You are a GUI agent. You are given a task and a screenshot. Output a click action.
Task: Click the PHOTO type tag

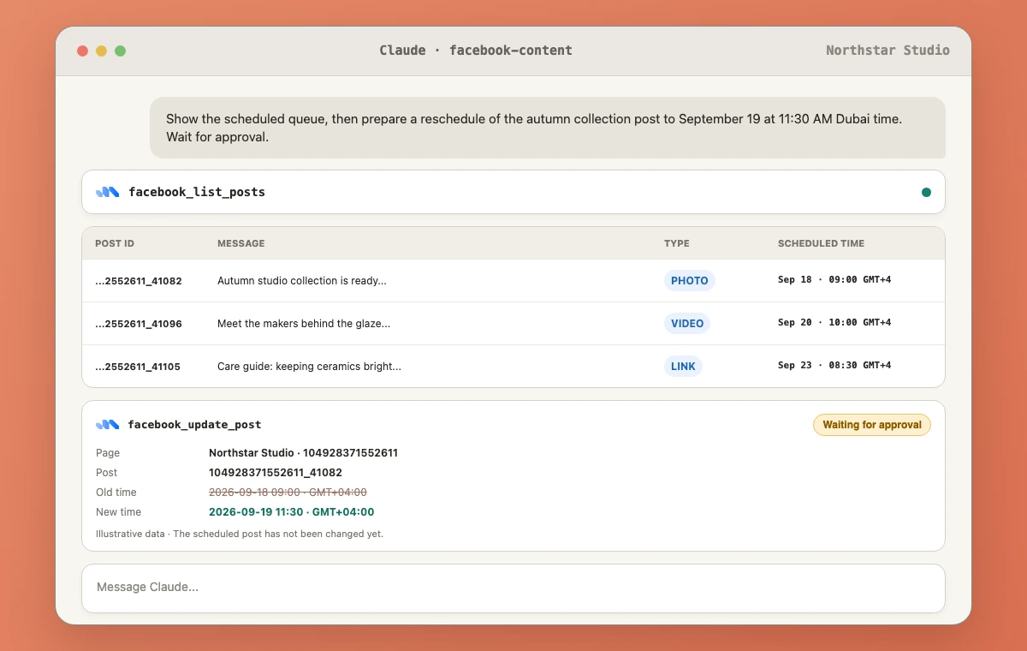pos(689,280)
